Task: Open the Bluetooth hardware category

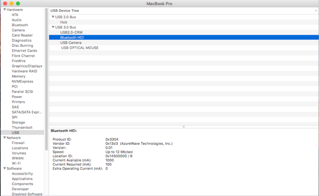Action: pyautogui.click(x=20, y=25)
